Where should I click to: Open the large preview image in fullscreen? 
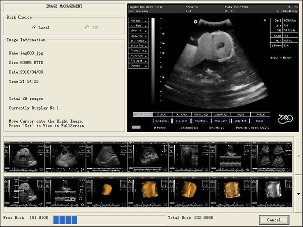pyautogui.click(x=213, y=68)
